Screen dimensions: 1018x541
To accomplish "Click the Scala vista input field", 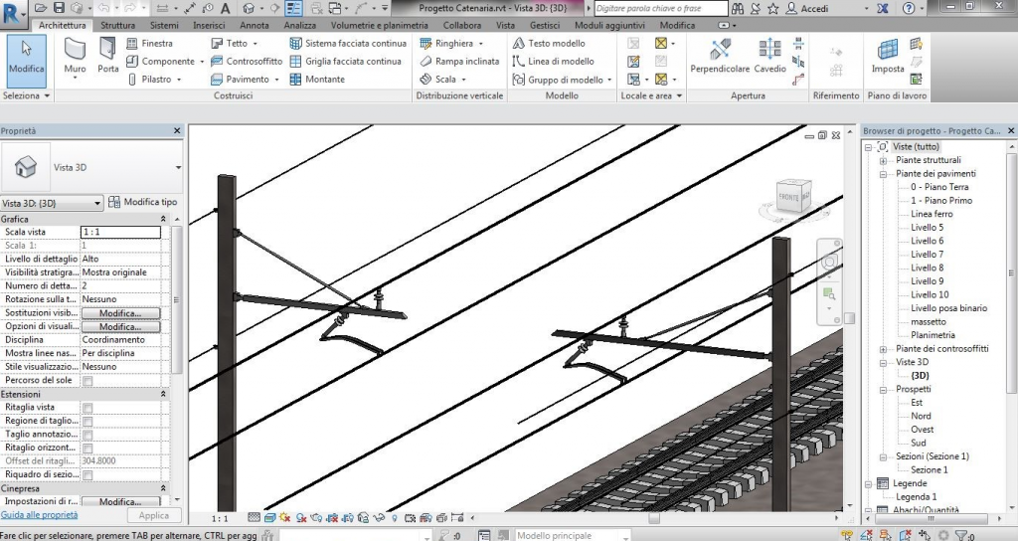I will click(x=119, y=232).
